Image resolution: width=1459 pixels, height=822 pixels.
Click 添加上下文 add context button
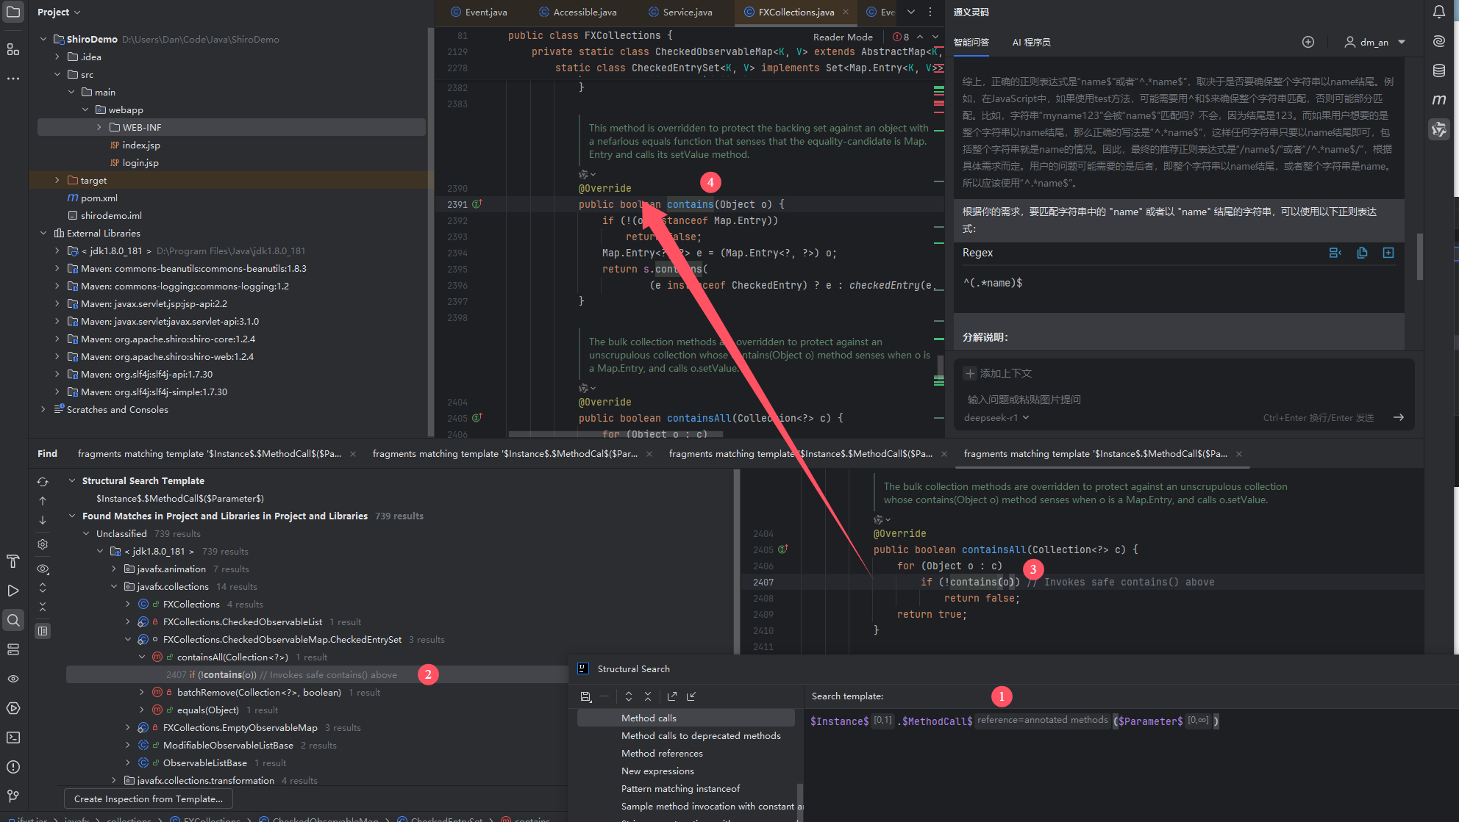point(999,373)
